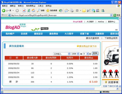This screenshot has width=122, height=94.
Task: Click vertical scrollbar down arrow
Action: point(120,86)
